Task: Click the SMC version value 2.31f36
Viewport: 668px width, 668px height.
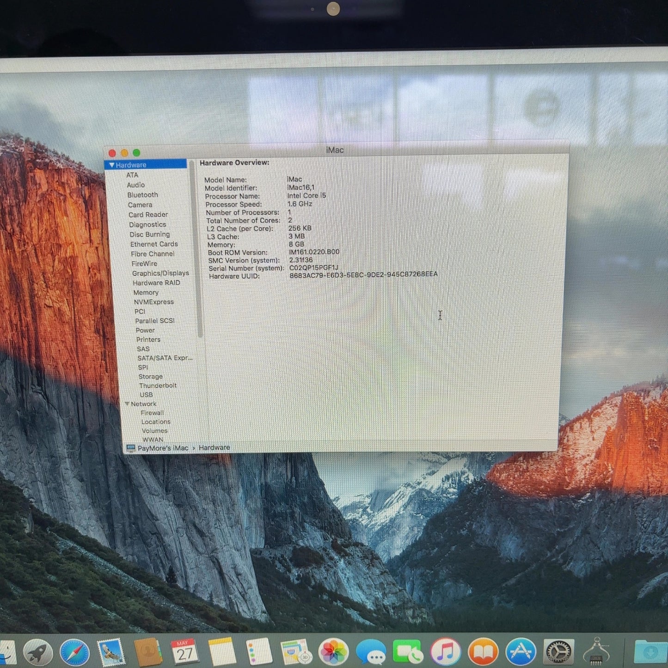Action: [x=300, y=260]
